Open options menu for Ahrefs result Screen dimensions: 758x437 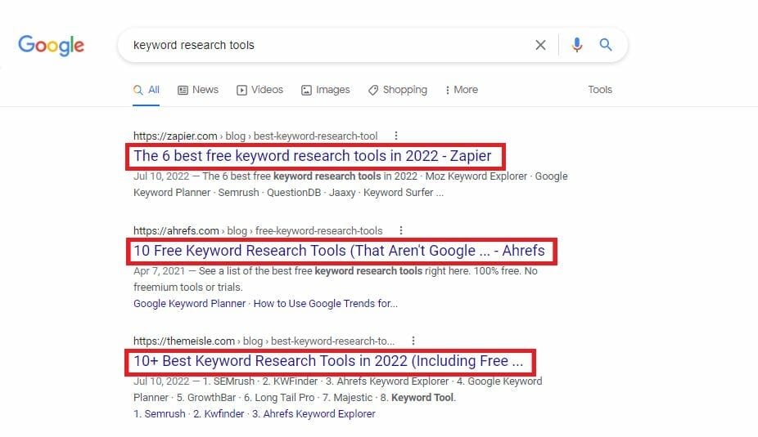(x=401, y=230)
